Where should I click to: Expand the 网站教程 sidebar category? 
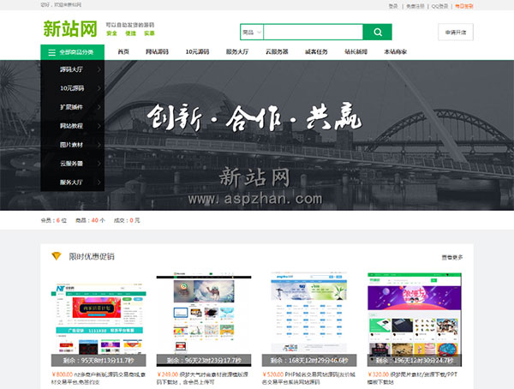coord(73,126)
